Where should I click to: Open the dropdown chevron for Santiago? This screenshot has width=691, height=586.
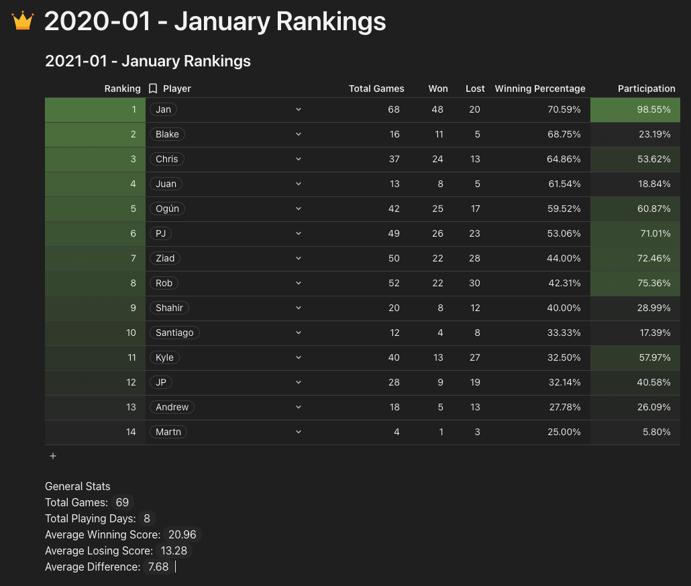point(299,333)
